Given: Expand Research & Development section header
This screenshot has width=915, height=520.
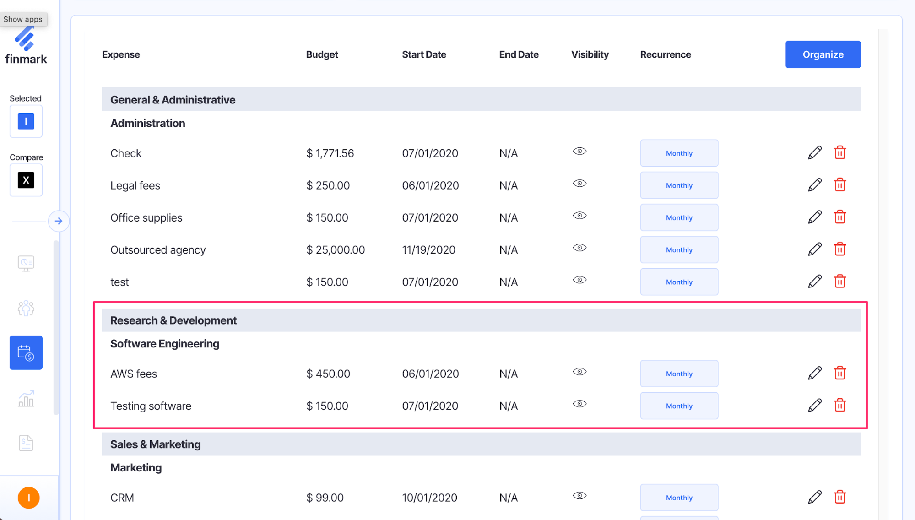Looking at the screenshot, I should tap(174, 320).
